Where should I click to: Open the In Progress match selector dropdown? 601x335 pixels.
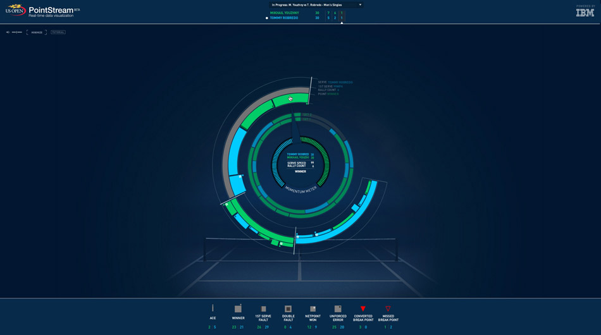(x=316, y=5)
